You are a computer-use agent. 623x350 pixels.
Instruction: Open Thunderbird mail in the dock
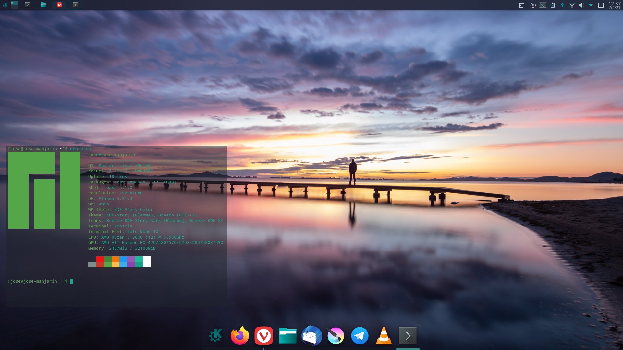coord(311,336)
